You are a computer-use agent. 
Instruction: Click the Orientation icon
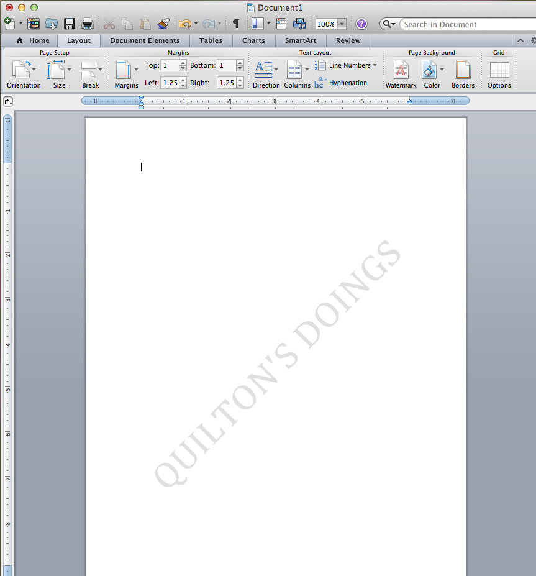tap(21, 70)
